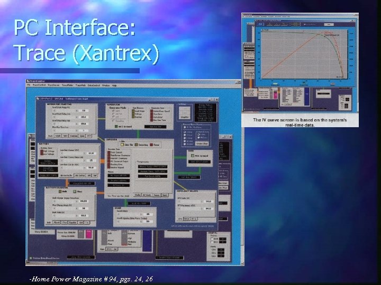Select the Quiet tab in Generator Starting
Image resolution: width=381 pixels, height=285 pixels.
pyautogui.click(x=82, y=136)
